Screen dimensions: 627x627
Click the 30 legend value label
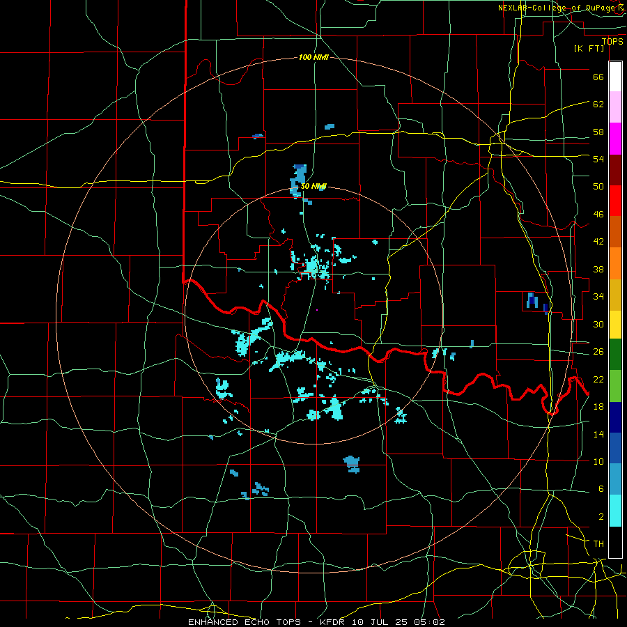pos(598,324)
